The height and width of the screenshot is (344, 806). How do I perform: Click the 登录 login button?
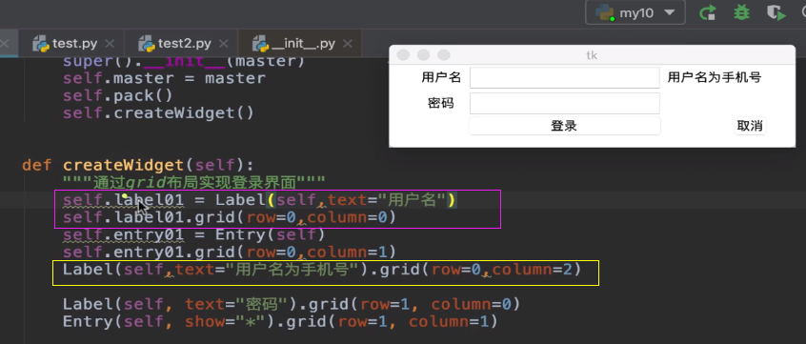click(564, 126)
